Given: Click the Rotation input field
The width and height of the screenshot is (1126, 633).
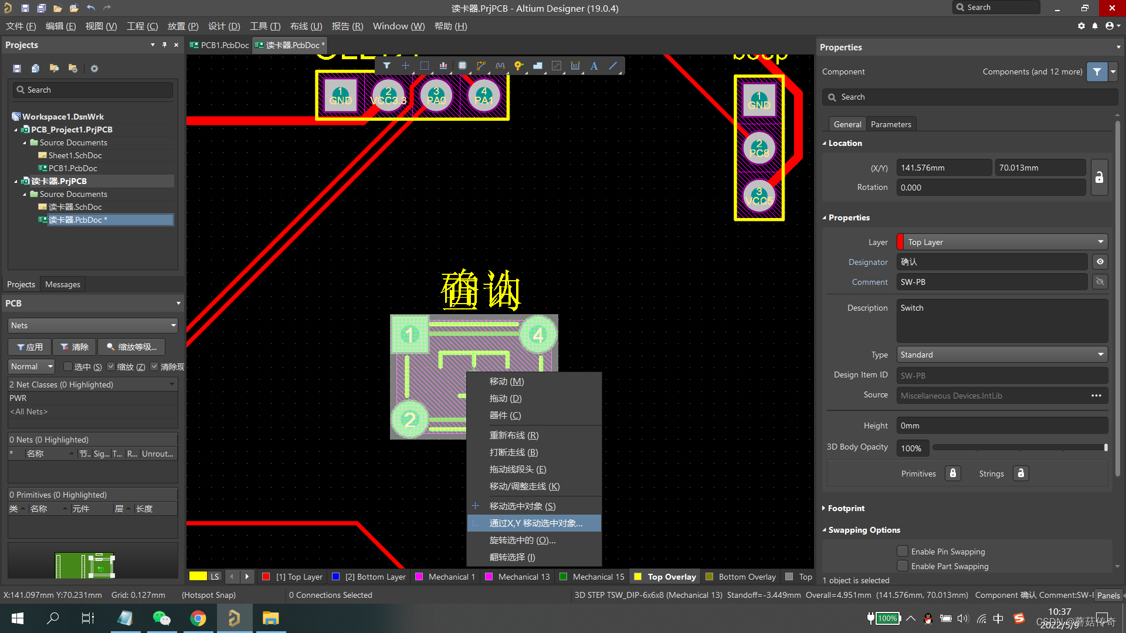Looking at the screenshot, I should [990, 188].
